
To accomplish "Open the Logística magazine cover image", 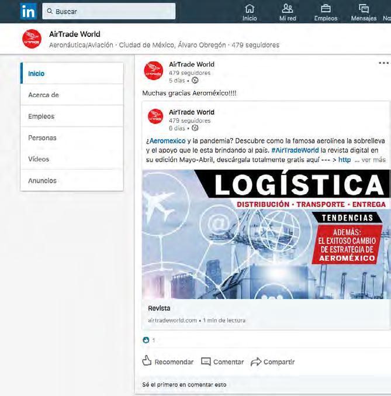I will 266,234.
